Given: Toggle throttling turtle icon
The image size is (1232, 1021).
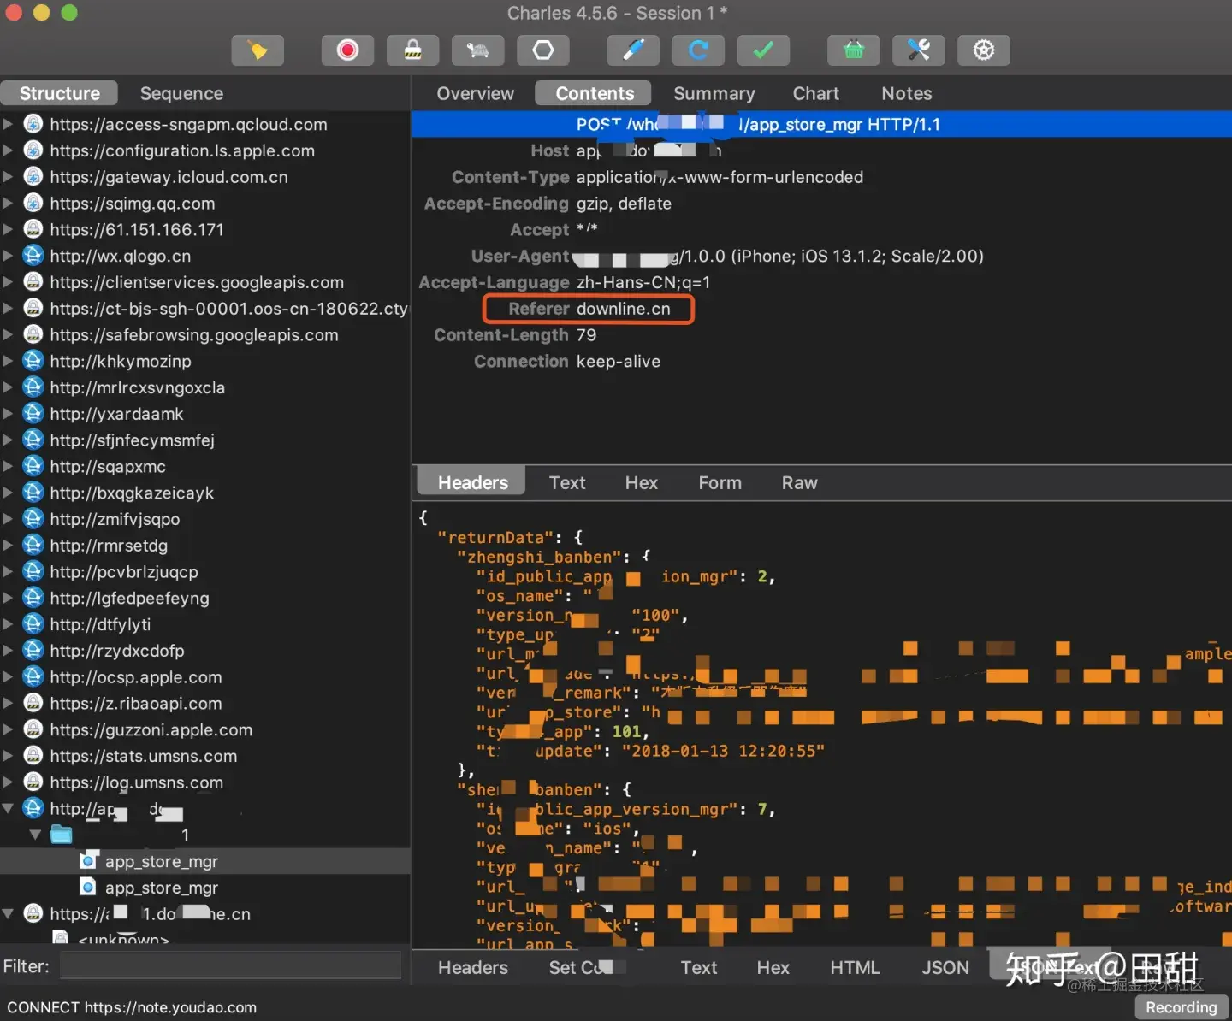Looking at the screenshot, I should (477, 50).
